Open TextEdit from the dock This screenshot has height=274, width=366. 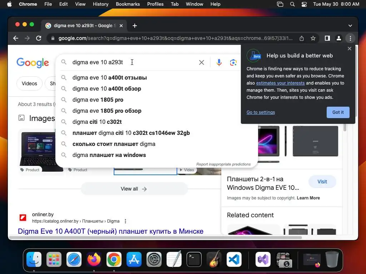[174, 259]
